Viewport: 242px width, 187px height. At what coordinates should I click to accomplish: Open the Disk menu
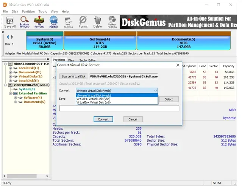click(x=15, y=12)
